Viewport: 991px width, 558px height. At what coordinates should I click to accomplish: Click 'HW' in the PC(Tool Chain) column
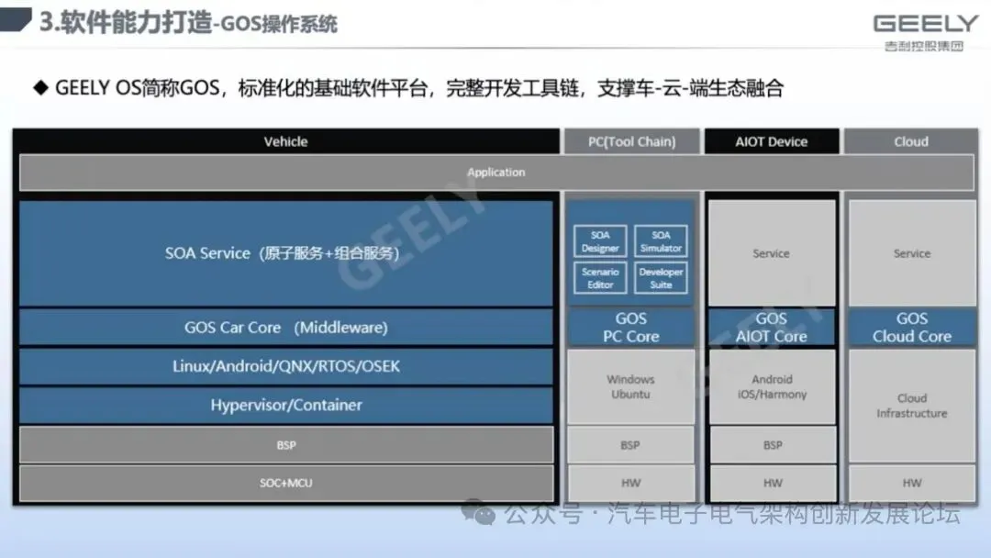(x=630, y=484)
